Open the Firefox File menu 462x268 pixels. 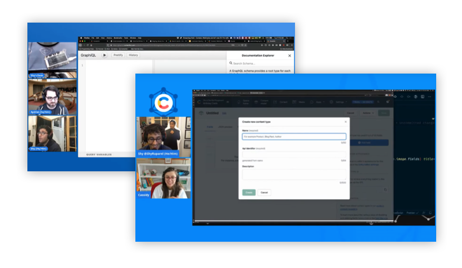click(x=93, y=38)
